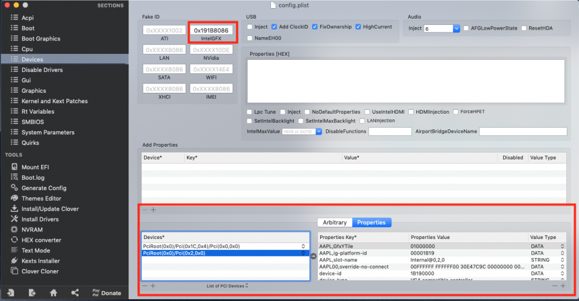The height and width of the screenshot is (301, 579).
Task: Select the AAPL00,override-no-connect property row
Action: tap(442, 267)
